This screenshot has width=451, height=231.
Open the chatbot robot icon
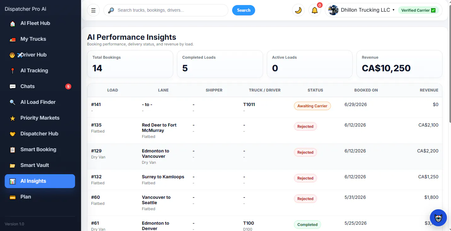click(x=438, y=218)
